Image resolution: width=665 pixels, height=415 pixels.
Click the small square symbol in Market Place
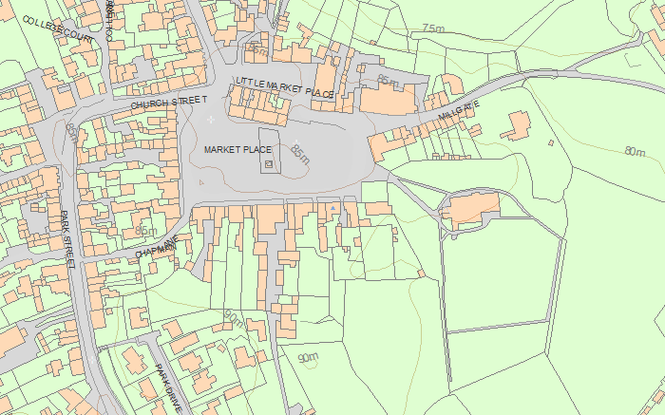tap(268, 163)
